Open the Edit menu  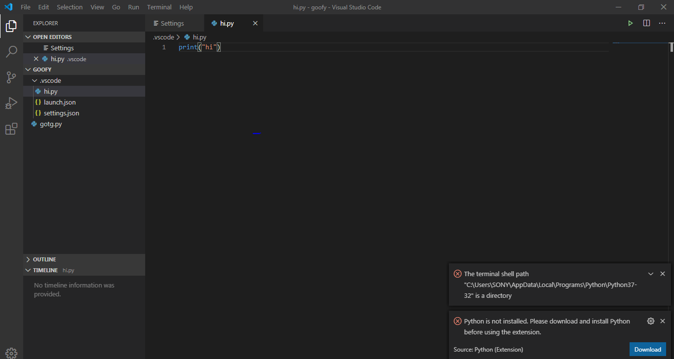tap(43, 7)
